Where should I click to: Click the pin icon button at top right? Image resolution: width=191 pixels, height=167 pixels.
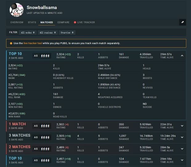click(182, 22)
